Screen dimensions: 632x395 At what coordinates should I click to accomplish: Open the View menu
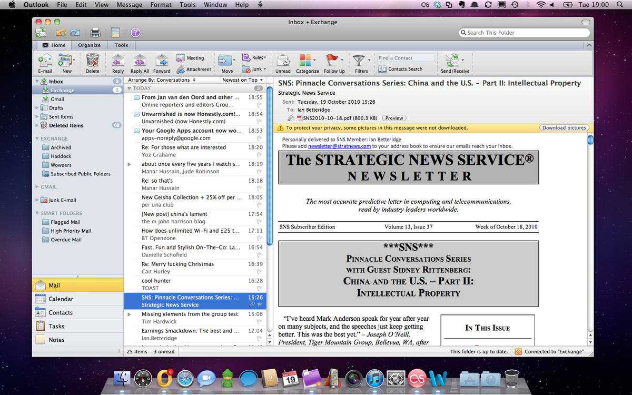pos(102,5)
